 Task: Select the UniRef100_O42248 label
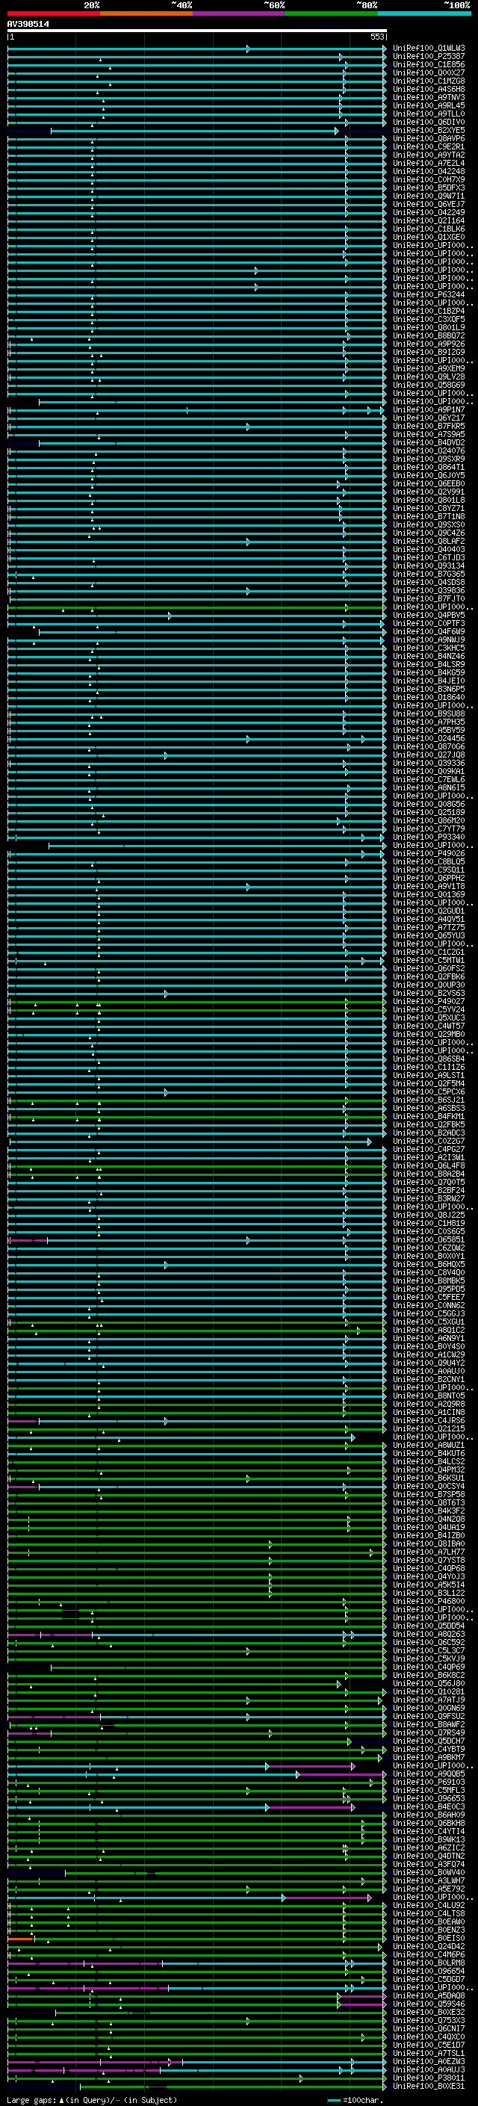click(429, 171)
